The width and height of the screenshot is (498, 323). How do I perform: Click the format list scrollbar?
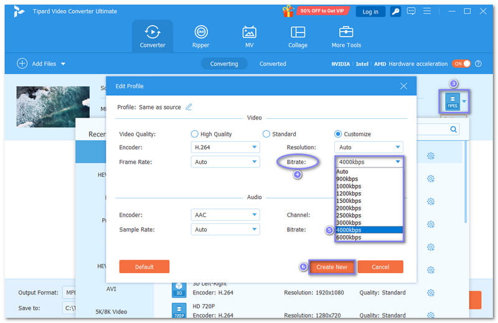tap(466, 182)
